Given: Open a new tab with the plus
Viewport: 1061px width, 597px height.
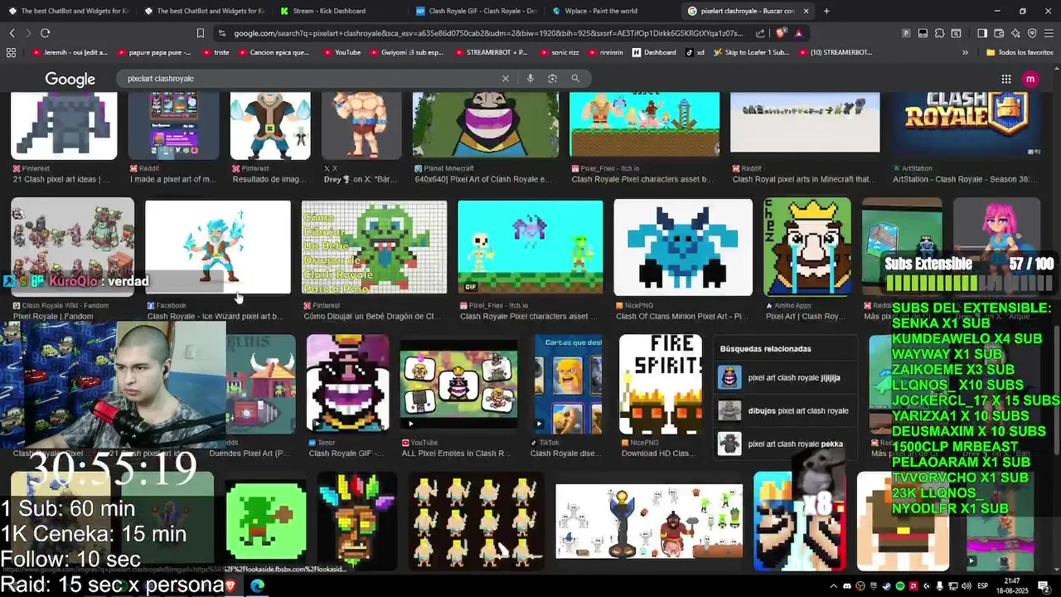Looking at the screenshot, I should point(826,11).
